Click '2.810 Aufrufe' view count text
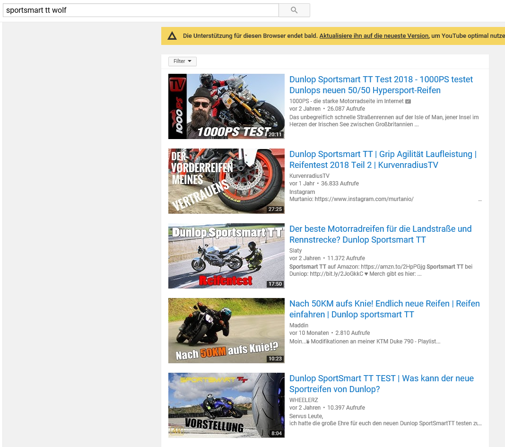The image size is (505, 447). pyautogui.click(x=352, y=333)
